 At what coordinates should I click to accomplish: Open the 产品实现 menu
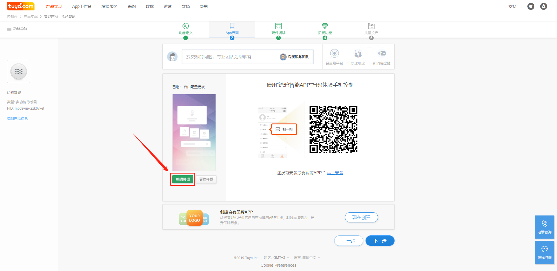(54, 6)
